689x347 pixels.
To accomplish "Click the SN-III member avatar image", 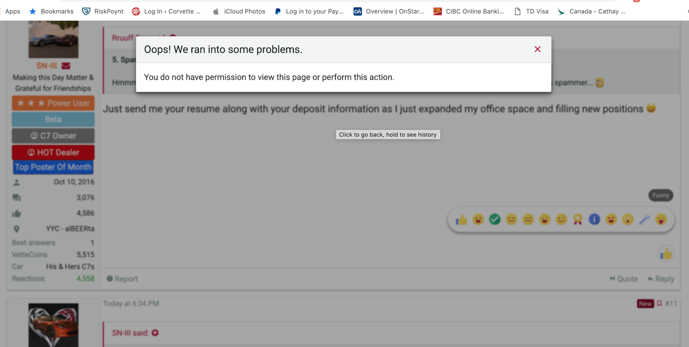I will (x=53, y=39).
